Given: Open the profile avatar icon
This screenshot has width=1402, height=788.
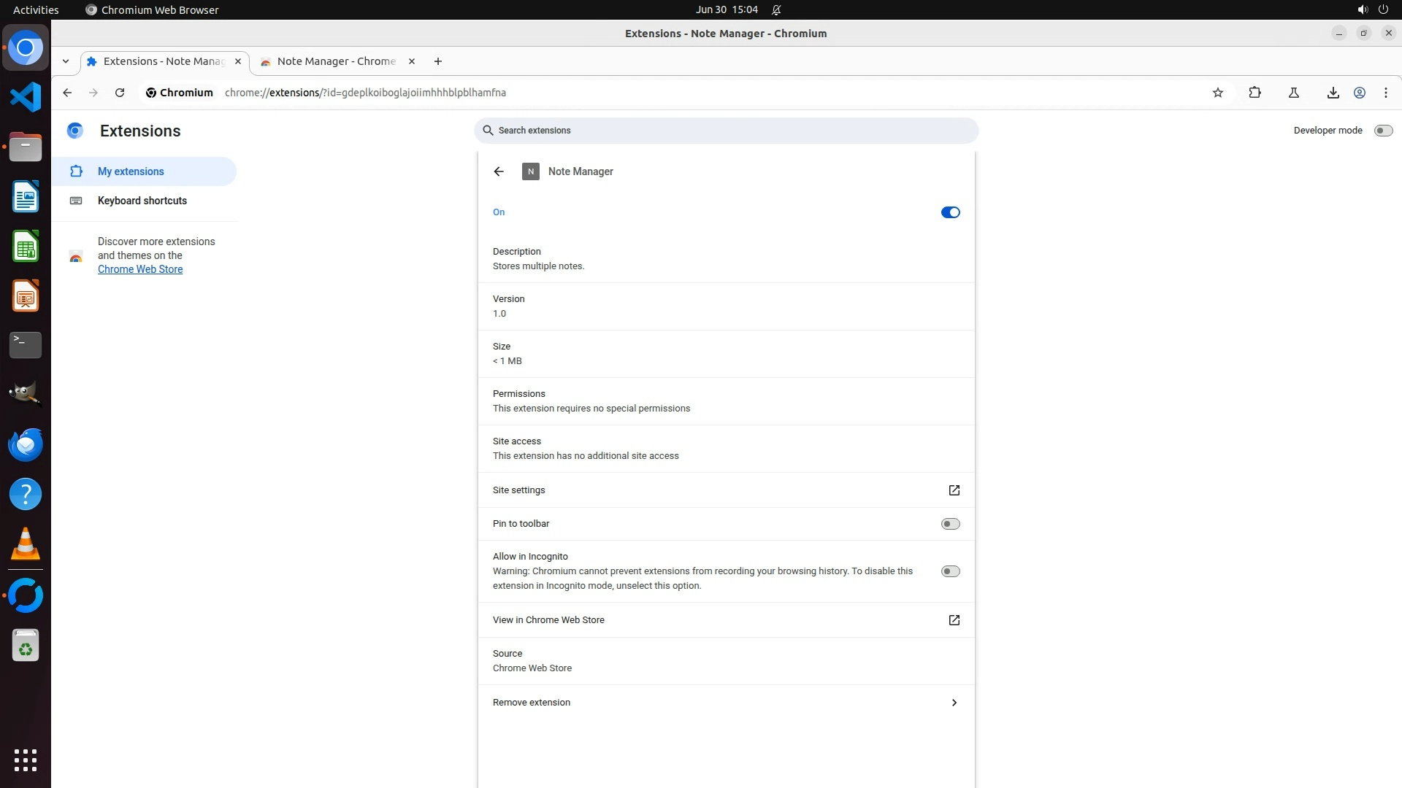Looking at the screenshot, I should click(1360, 93).
